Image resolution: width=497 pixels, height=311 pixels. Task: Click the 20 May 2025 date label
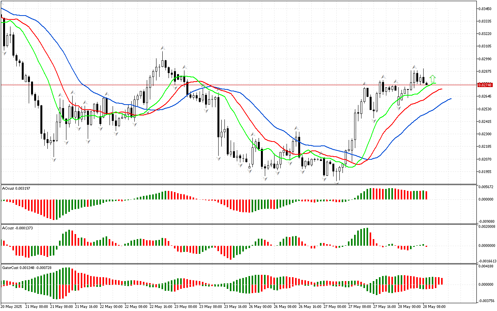click(12, 307)
